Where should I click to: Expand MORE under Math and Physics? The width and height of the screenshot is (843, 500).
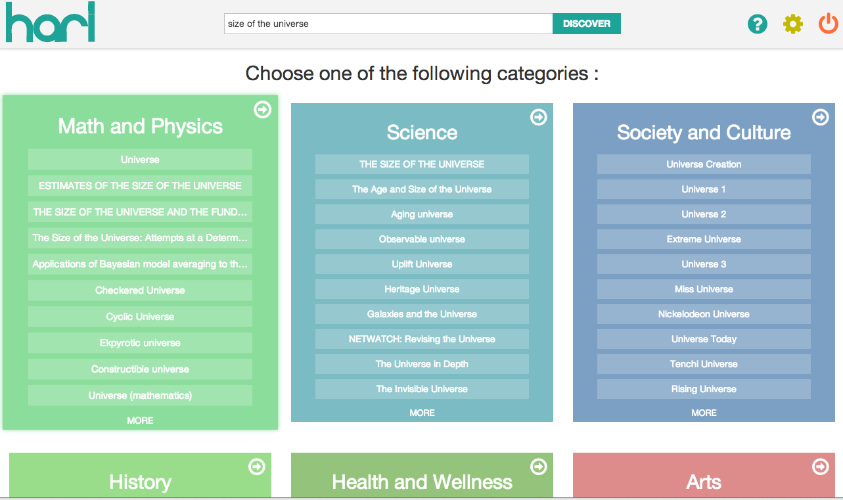[140, 420]
